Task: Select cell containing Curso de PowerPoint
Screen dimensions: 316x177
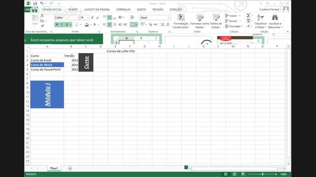Action: [x=47, y=69]
